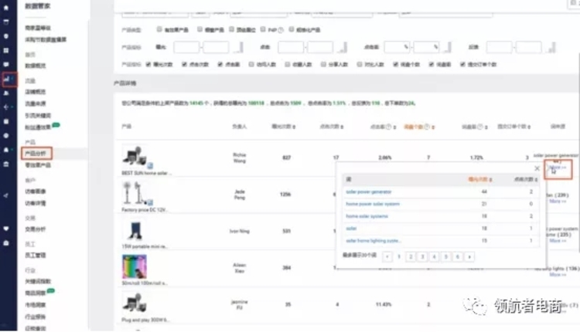Viewport: 580px width, 332px height.
Task: Go to page 3 in popup pagination
Action: pyautogui.click(x=422, y=256)
